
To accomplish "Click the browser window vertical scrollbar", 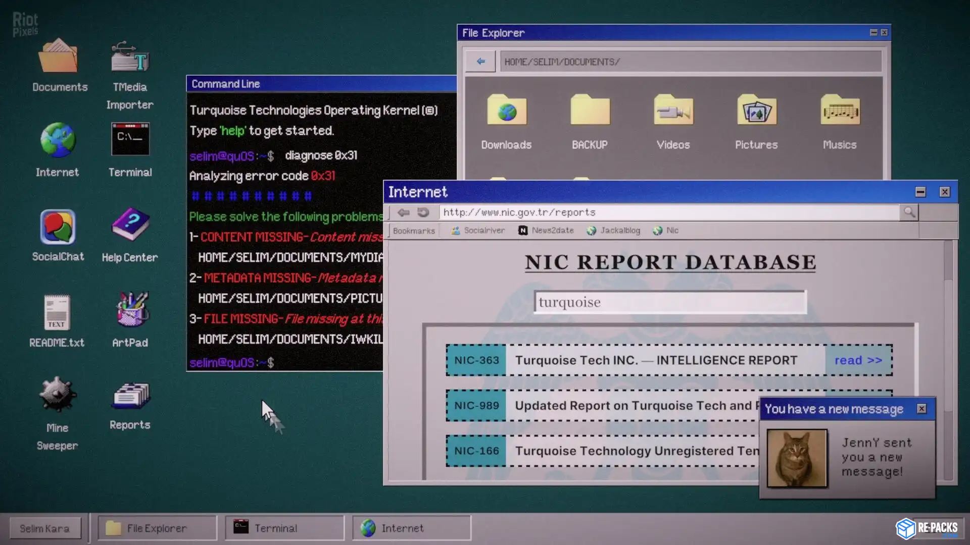I will [x=948, y=353].
